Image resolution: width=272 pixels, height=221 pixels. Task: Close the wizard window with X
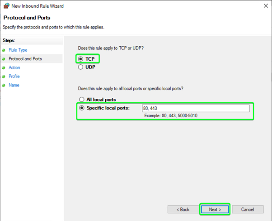(266, 6)
